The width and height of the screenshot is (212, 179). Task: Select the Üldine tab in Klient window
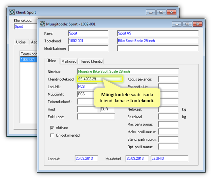[21, 42]
